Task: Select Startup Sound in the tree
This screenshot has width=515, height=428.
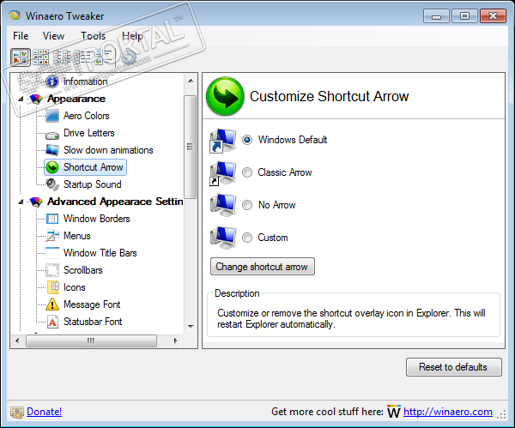Action: click(93, 184)
